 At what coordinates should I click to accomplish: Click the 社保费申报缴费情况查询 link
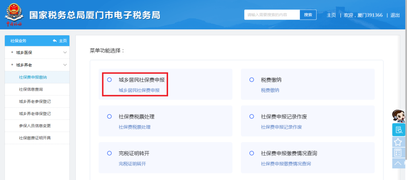coord(286,164)
